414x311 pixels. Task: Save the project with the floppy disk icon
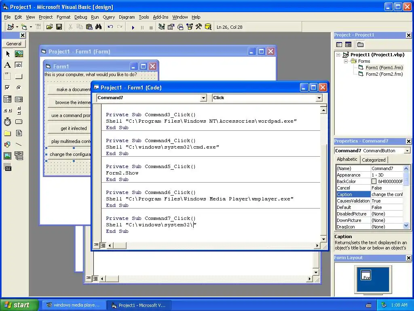point(59,27)
